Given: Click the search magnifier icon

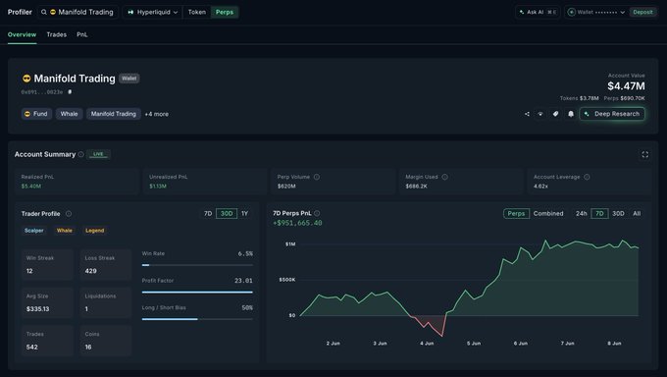Looking at the screenshot, I should click(x=44, y=12).
